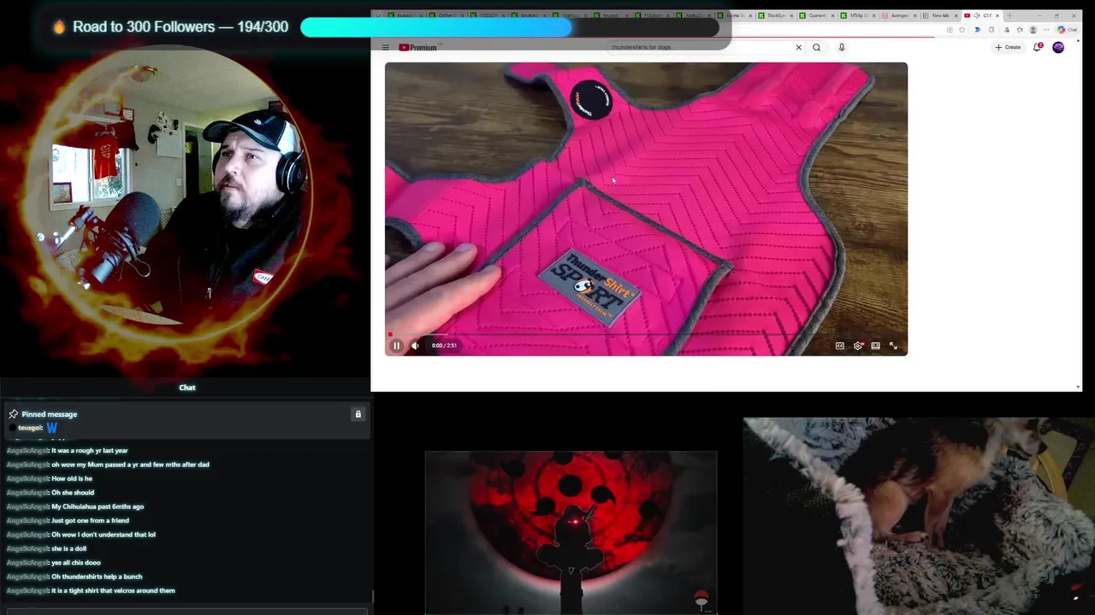Seek on the red video progress bar
1095x615 pixels.
pyautogui.click(x=646, y=335)
